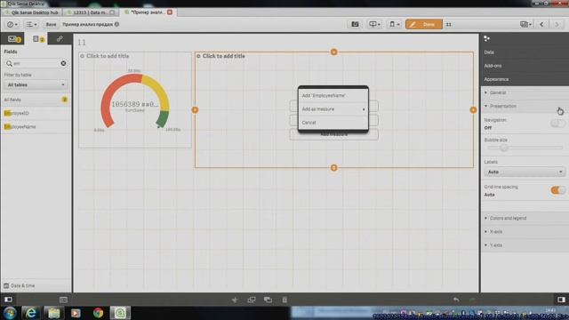Expand the Y-axis section

[525, 245]
